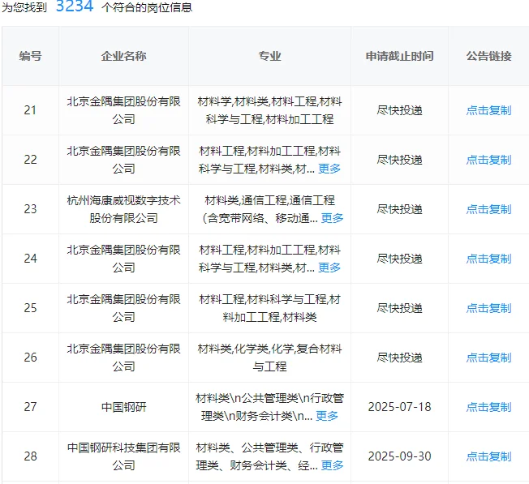Click 尽快投递 in row 26

[399, 358]
